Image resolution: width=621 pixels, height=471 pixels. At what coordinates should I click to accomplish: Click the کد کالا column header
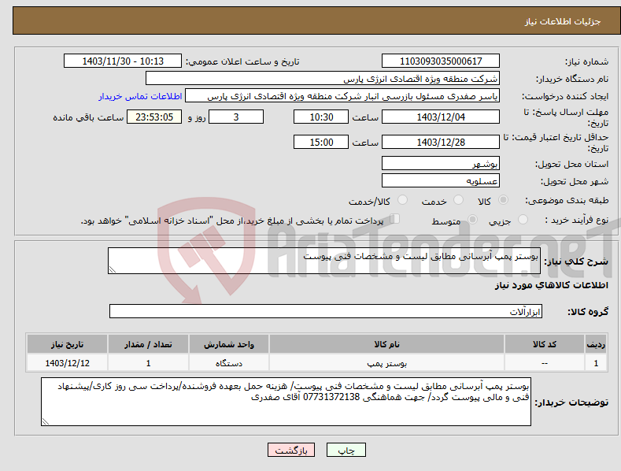pos(545,344)
